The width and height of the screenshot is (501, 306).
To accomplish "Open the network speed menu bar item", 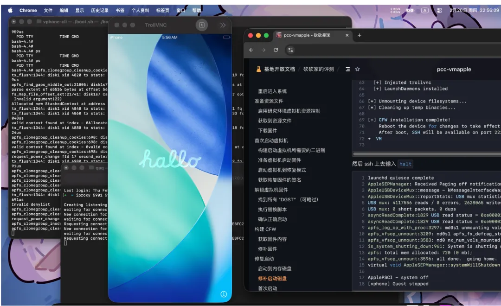I will (x=395, y=10).
